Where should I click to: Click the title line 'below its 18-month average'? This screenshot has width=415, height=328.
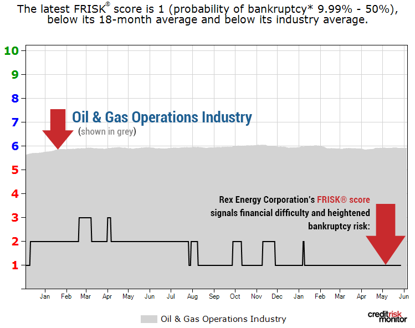[207, 20]
